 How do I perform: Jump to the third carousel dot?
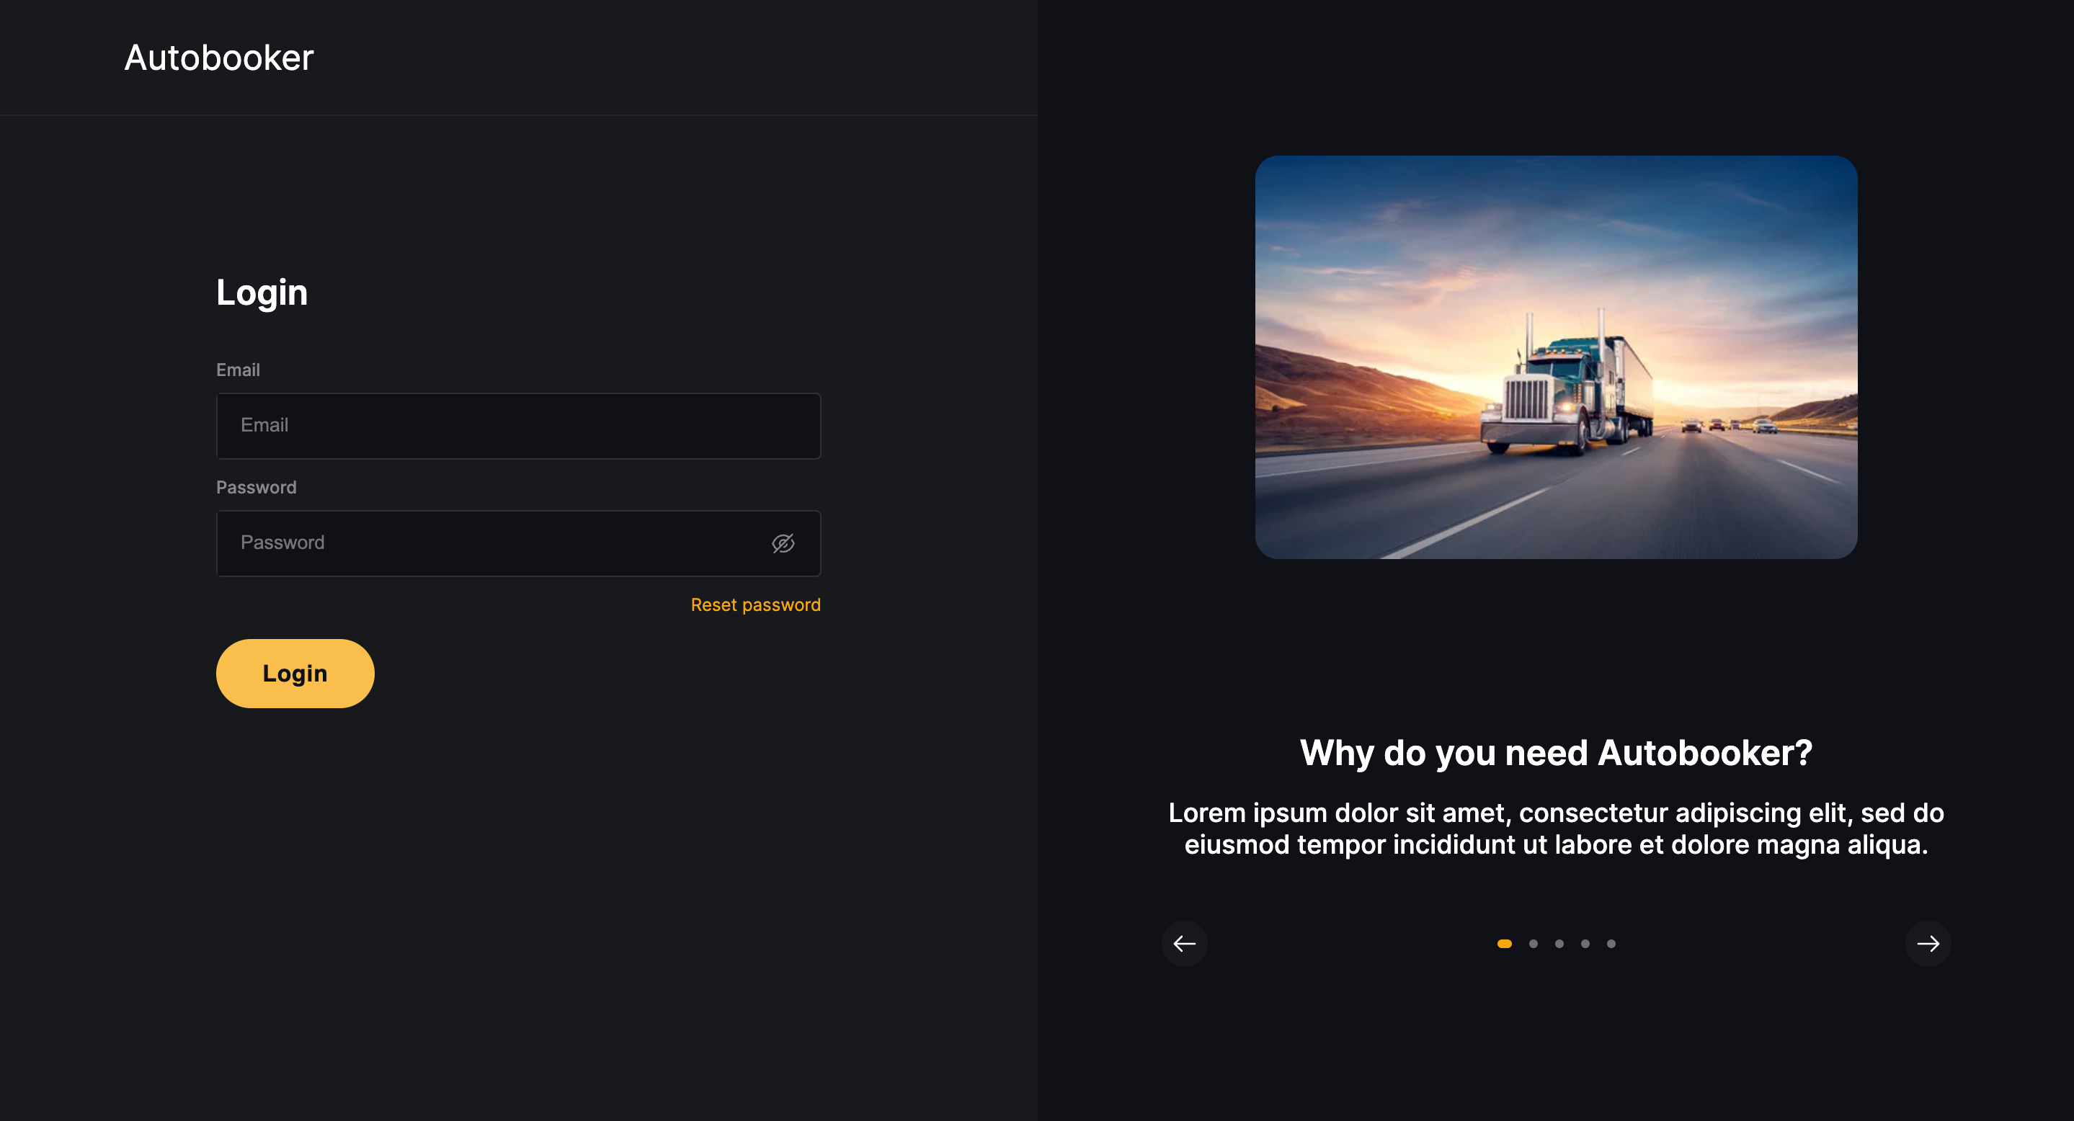(x=1559, y=944)
